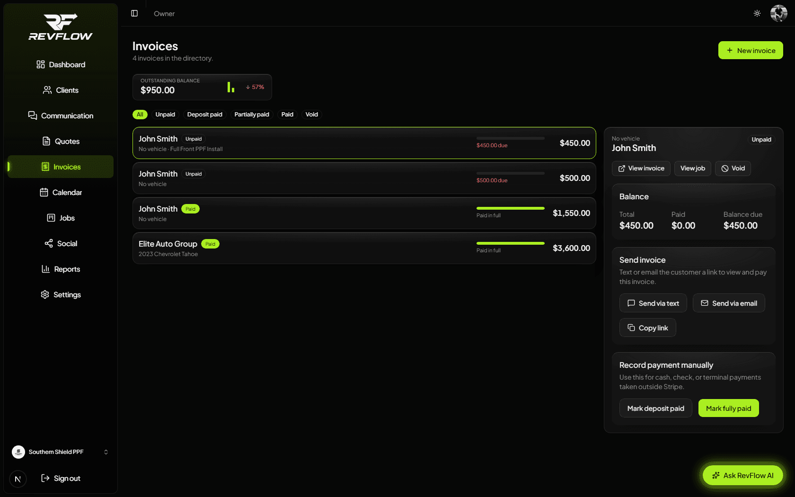Click Elite Auto Group paid progress bar
The width and height of the screenshot is (795, 497).
[511, 243]
